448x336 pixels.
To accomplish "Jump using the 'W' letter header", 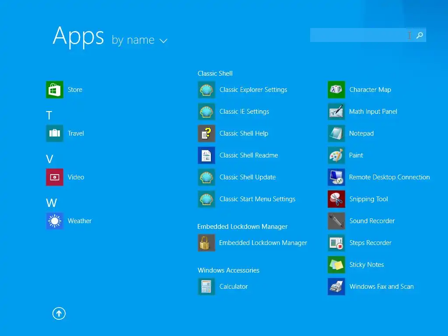I will click(x=52, y=203).
